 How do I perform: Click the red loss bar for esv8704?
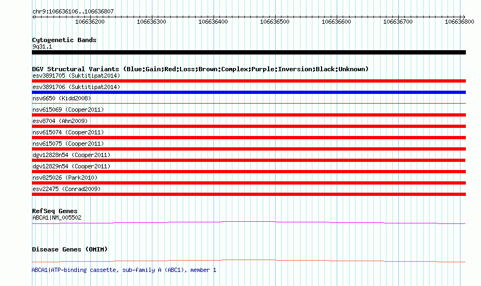[x=249, y=126]
